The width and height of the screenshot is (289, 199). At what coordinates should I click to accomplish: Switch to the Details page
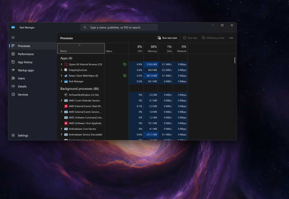pyautogui.click(x=22, y=87)
